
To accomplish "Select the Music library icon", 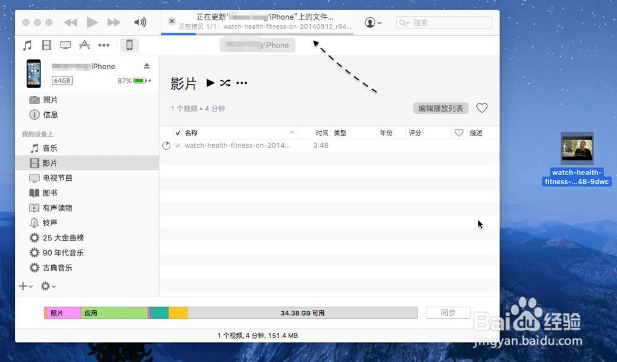I will [x=27, y=45].
